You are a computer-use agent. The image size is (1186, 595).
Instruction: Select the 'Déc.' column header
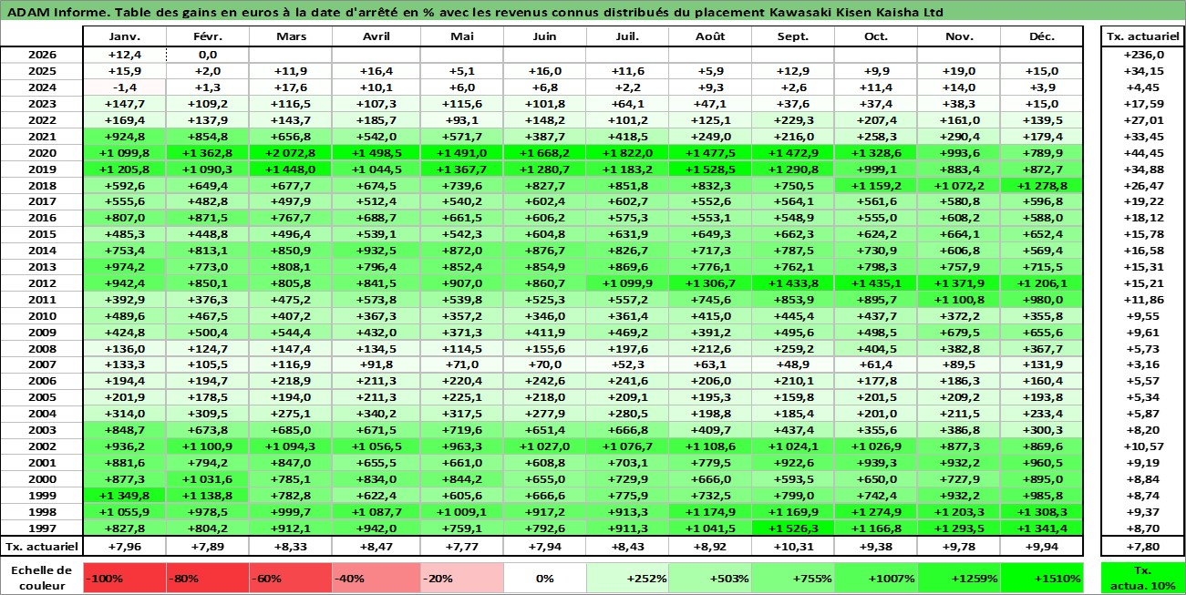click(x=1042, y=36)
